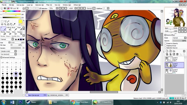Select the Select pen tool

click(14, 33)
